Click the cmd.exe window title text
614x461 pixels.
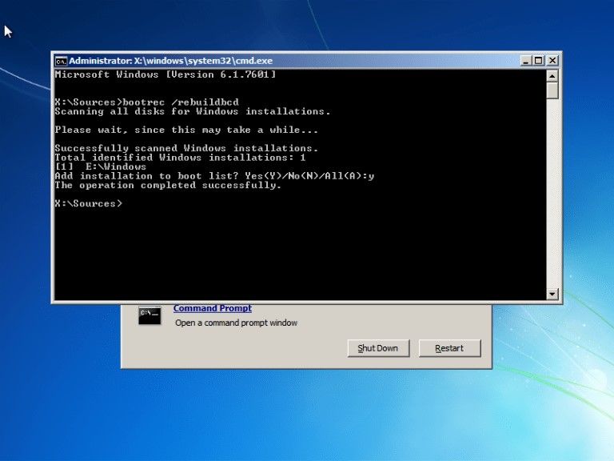click(171, 61)
